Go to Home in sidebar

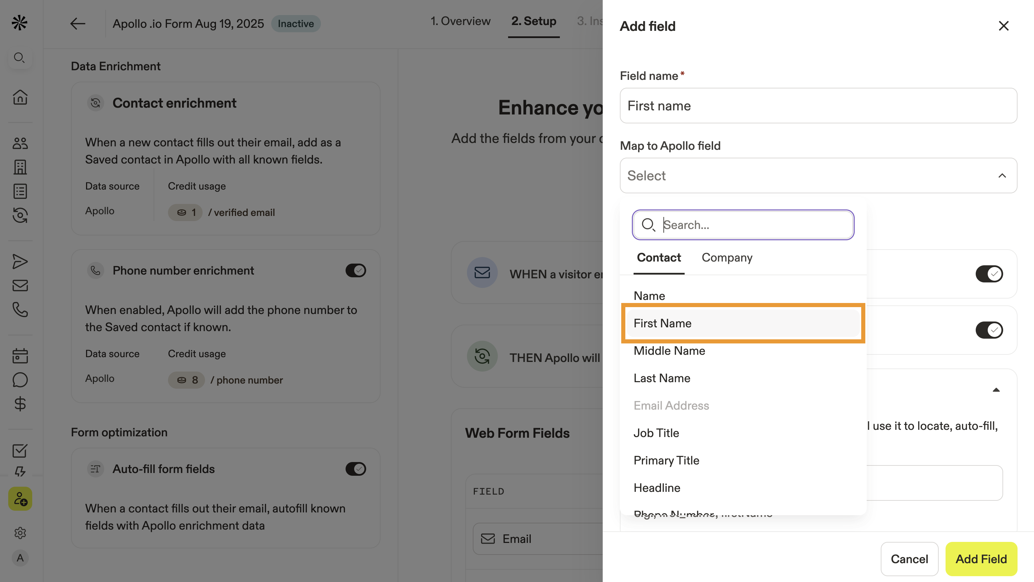pyautogui.click(x=20, y=97)
